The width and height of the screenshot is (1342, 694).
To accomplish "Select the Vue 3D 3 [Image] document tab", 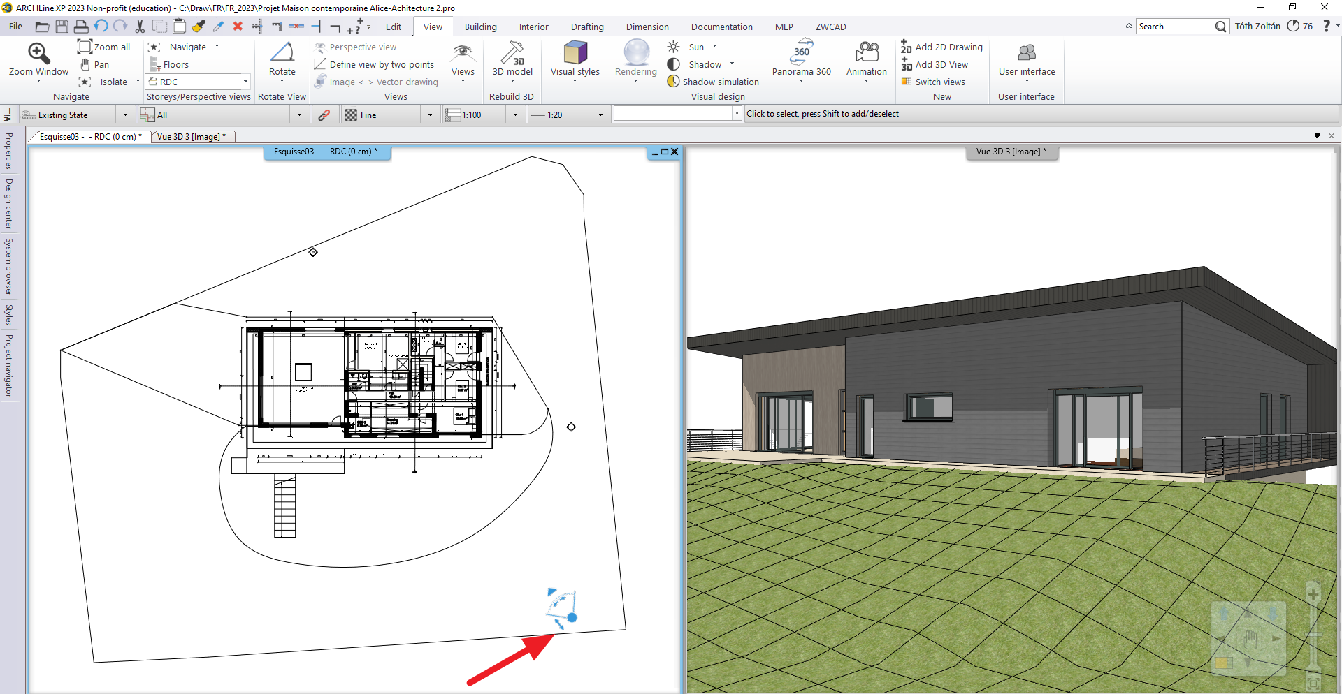I will coord(192,137).
